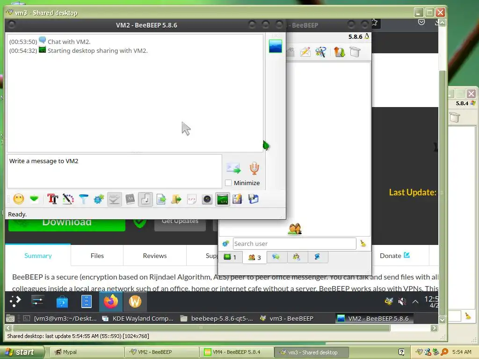This screenshot has width=479, height=359.
Task: Click the camera screenshot icon
Action: pos(207,199)
